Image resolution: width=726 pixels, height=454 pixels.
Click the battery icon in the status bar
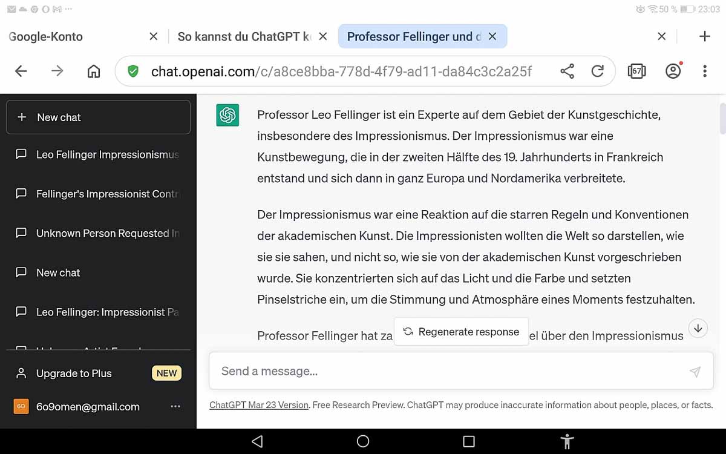[687, 9]
